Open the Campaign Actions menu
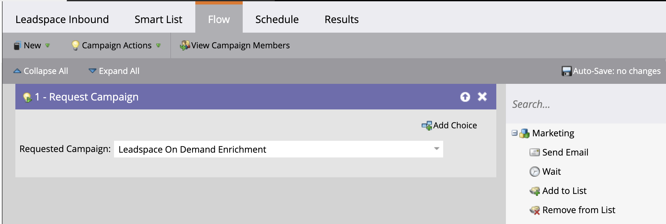Screen dimensions: 666x224 pos(117,45)
